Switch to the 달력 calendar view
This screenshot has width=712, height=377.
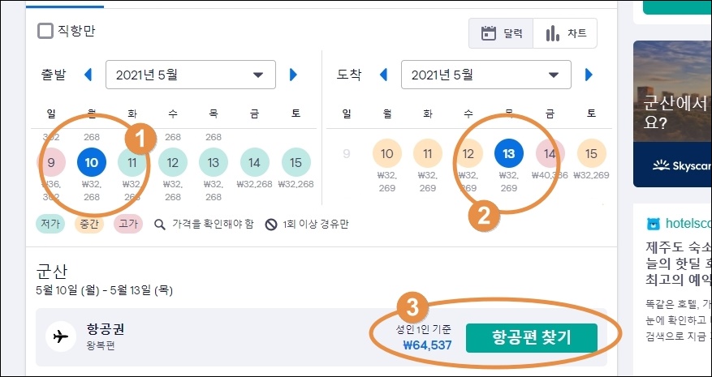pyautogui.click(x=501, y=33)
